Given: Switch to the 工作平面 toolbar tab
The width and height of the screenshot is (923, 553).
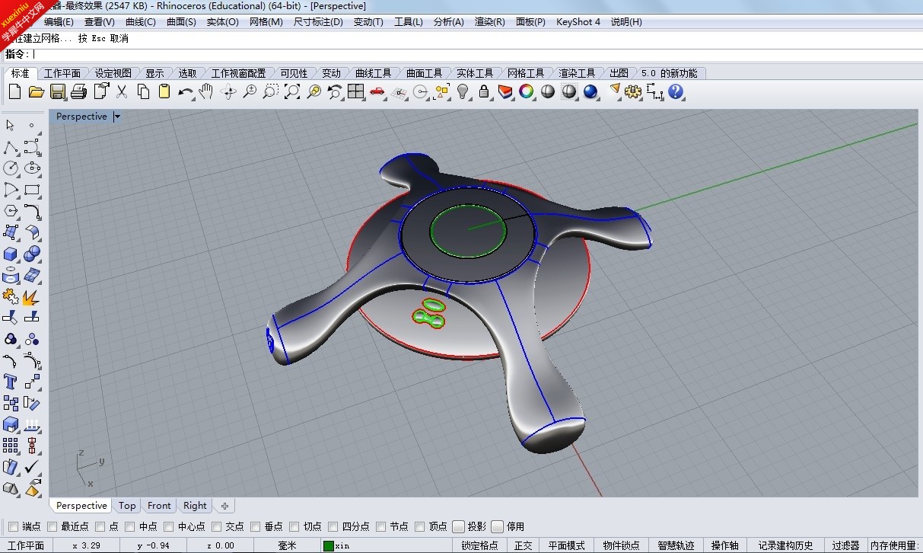Looking at the screenshot, I should (62, 73).
